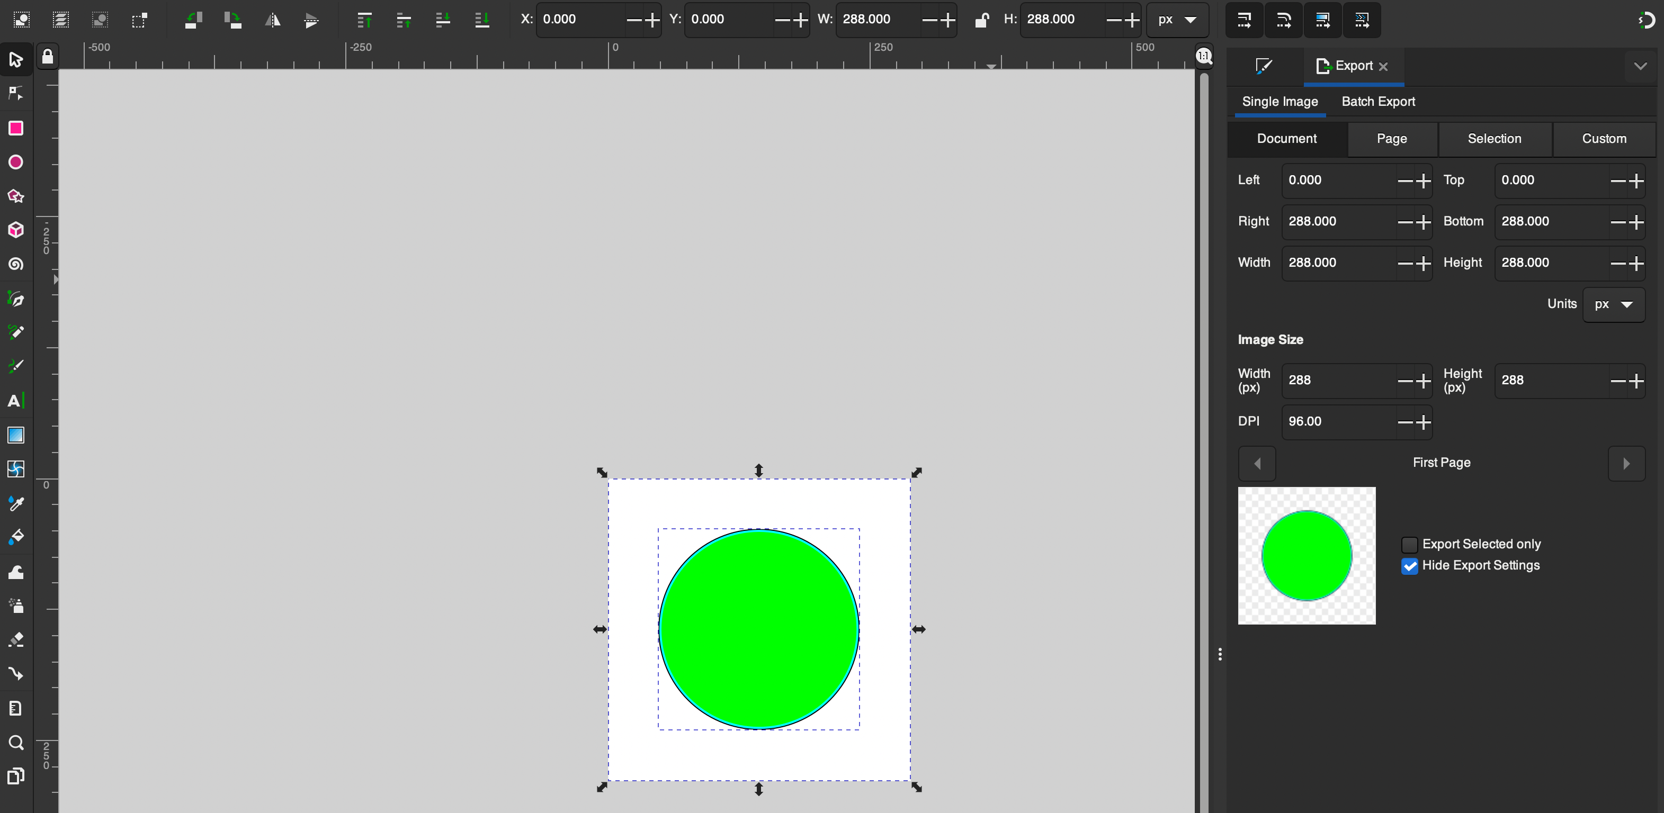Select the Rectangle tool

pyautogui.click(x=15, y=128)
